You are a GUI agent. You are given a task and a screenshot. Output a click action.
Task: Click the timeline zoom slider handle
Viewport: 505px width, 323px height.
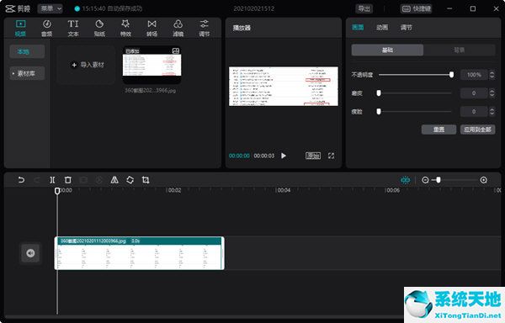[x=438, y=180]
